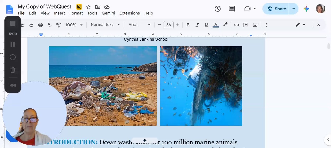This screenshot has width=331, height=148.
Task: Toggle italic formatting
Action: [x=197, y=25]
